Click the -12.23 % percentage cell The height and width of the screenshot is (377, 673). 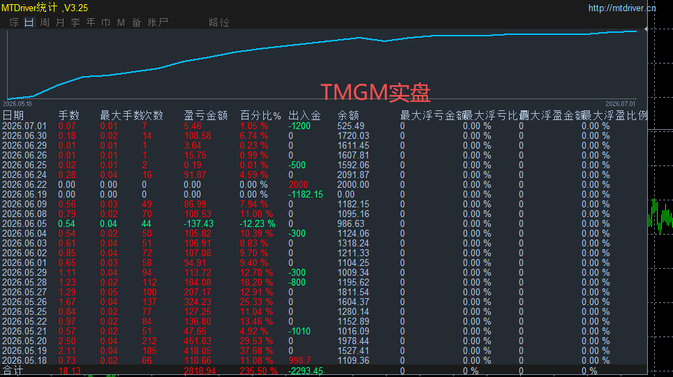257,223
